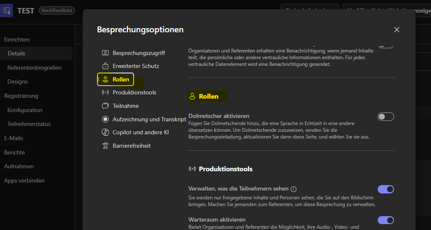
Task: Open Teilnehmerstatus in left sidebar
Action: click(29, 124)
